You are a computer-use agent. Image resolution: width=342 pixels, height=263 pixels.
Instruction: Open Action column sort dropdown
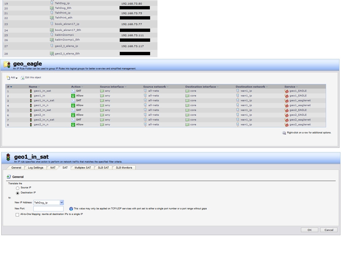click(x=82, y=87)
